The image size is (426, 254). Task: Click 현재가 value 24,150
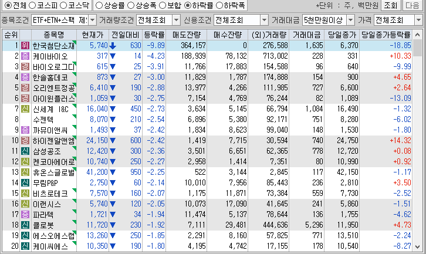coord(97,141)
